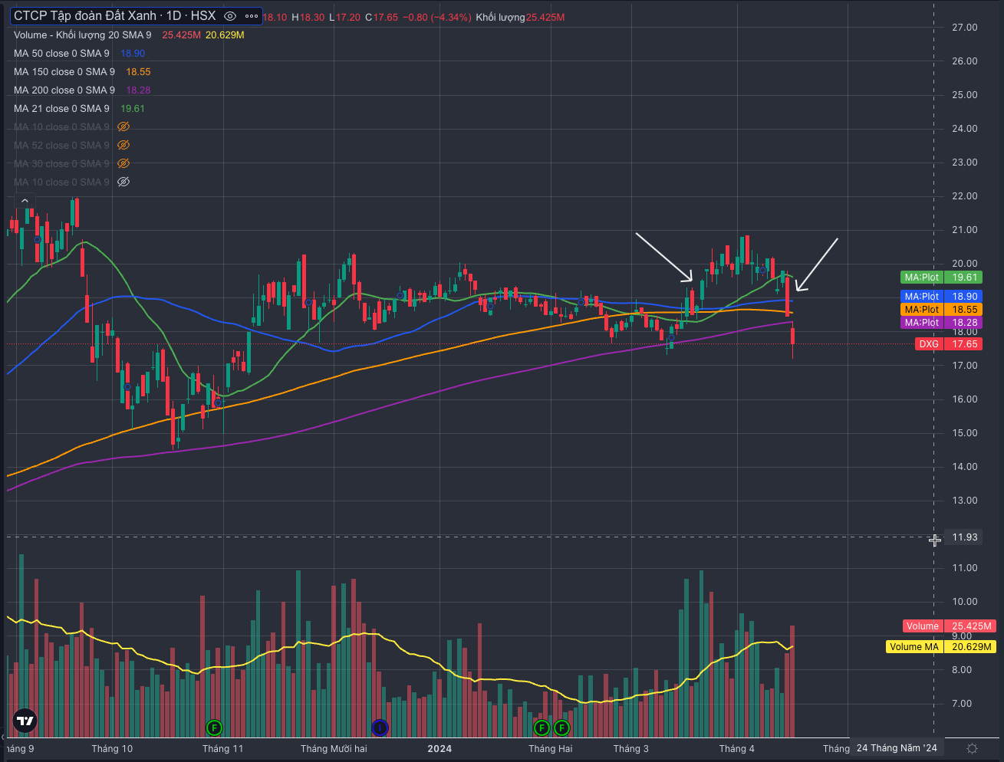Click the Tháng 10 time axis label
Screen dimensions: 1004x762
pos(112,749)
